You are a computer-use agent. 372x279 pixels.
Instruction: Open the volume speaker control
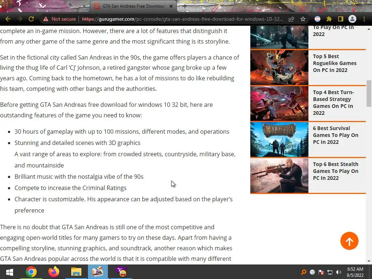[339, 272]
